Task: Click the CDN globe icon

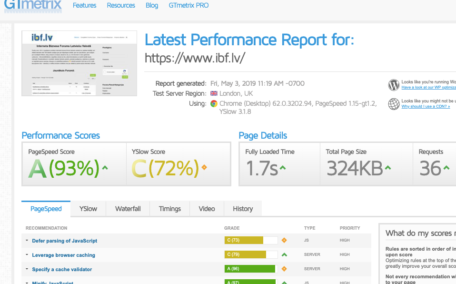Action: point(394,104)
